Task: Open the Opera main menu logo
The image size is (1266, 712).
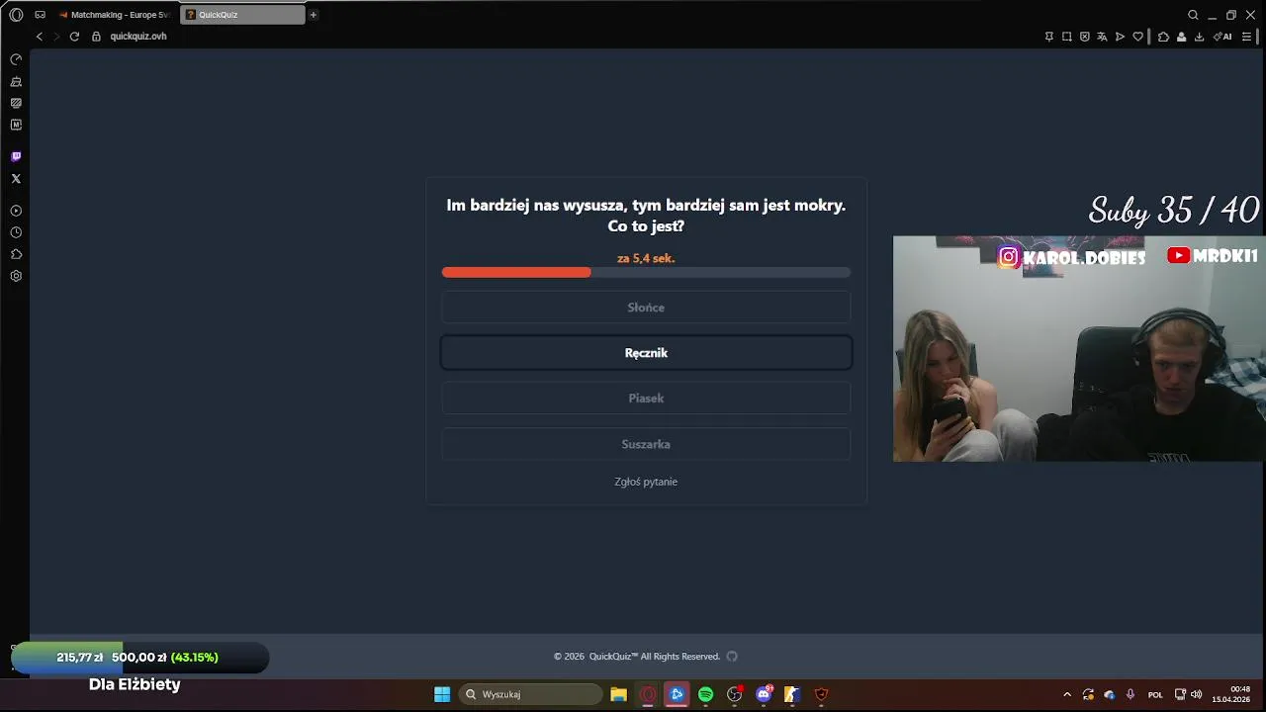Action: (x=16, y=15)
